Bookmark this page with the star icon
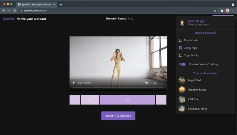The width and height of the screenshot is (237, 135). (x=215, y=11)
